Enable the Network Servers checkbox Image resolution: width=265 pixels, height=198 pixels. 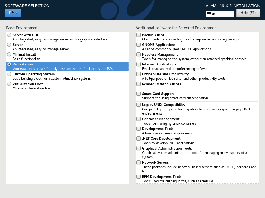tap(138, 162)
